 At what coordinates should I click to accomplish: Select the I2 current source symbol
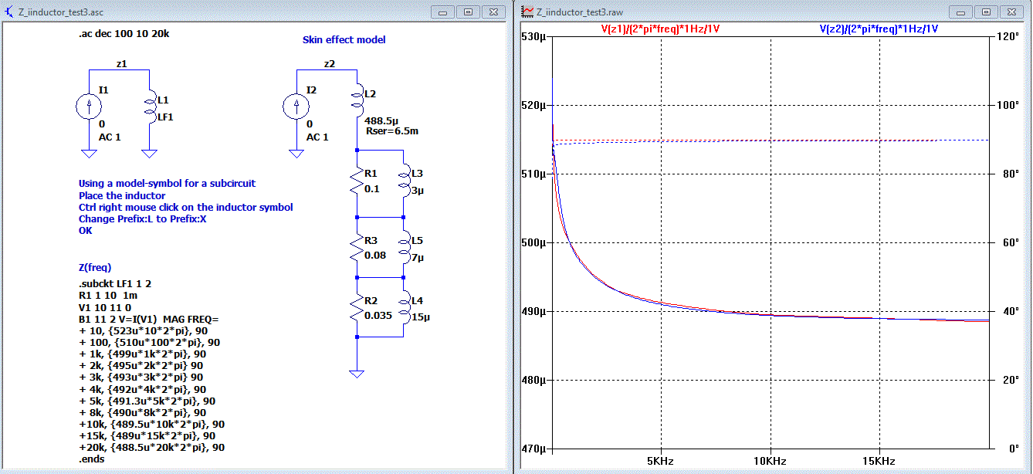[296, 108]
